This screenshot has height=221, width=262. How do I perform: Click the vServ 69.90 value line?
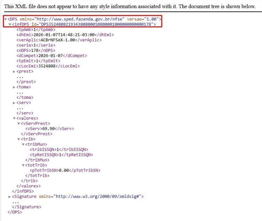[50, 129]
